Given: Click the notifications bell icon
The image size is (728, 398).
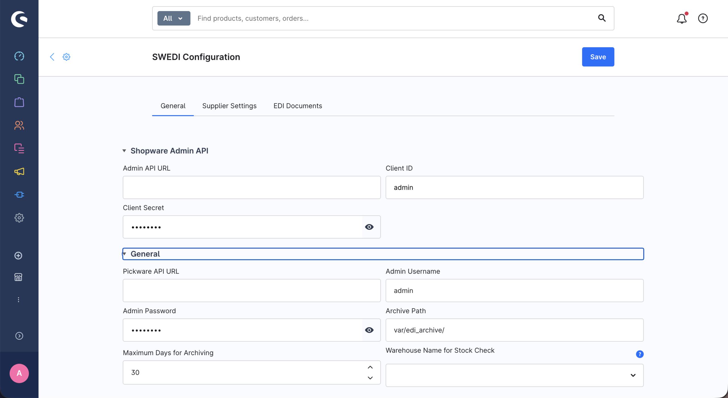Looking at the screenshot, I should click(x=682, y=18).
